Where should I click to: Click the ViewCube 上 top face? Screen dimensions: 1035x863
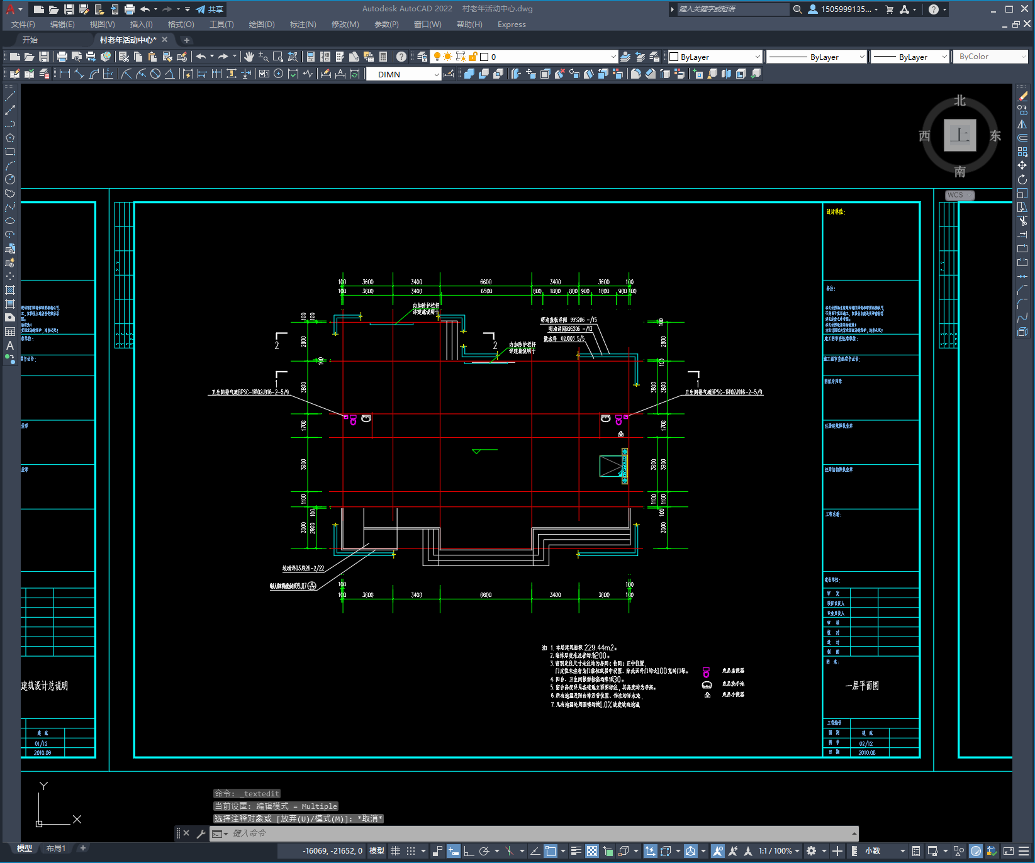960,135
